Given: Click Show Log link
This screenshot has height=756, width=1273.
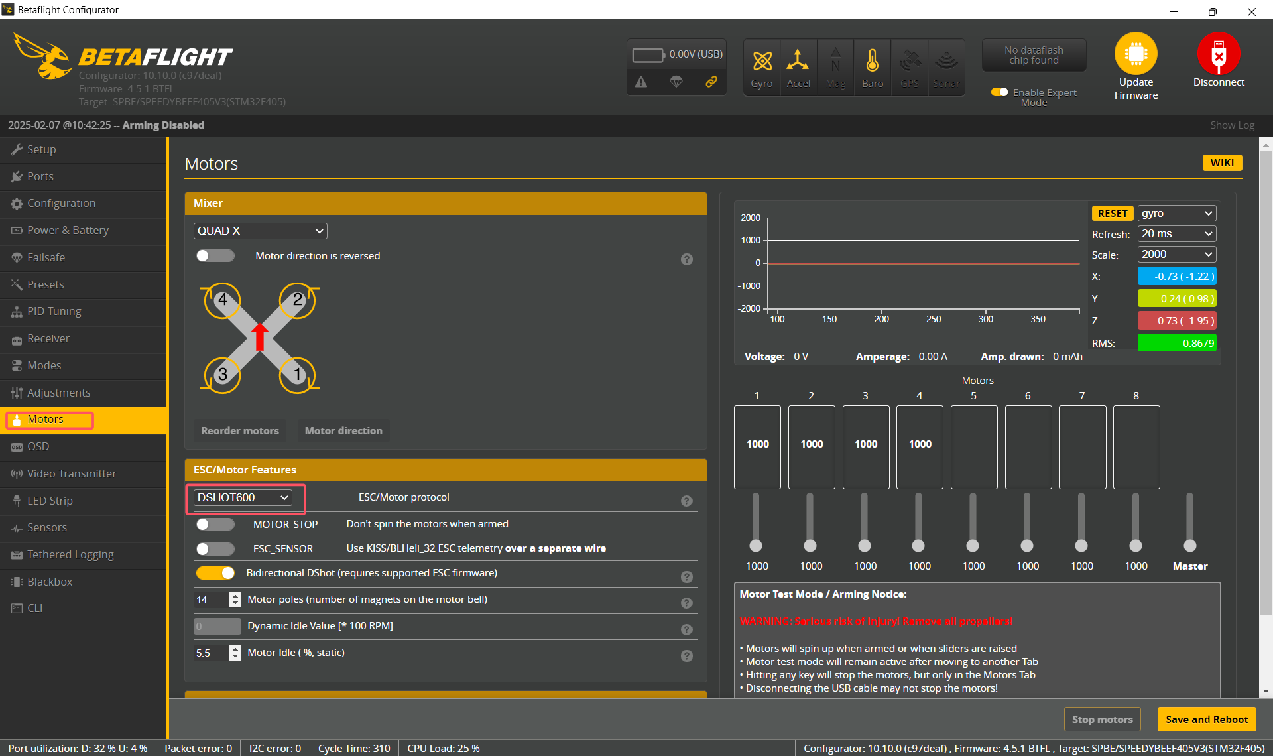Looking at the screenshot, I should [x=1232, y=125].
